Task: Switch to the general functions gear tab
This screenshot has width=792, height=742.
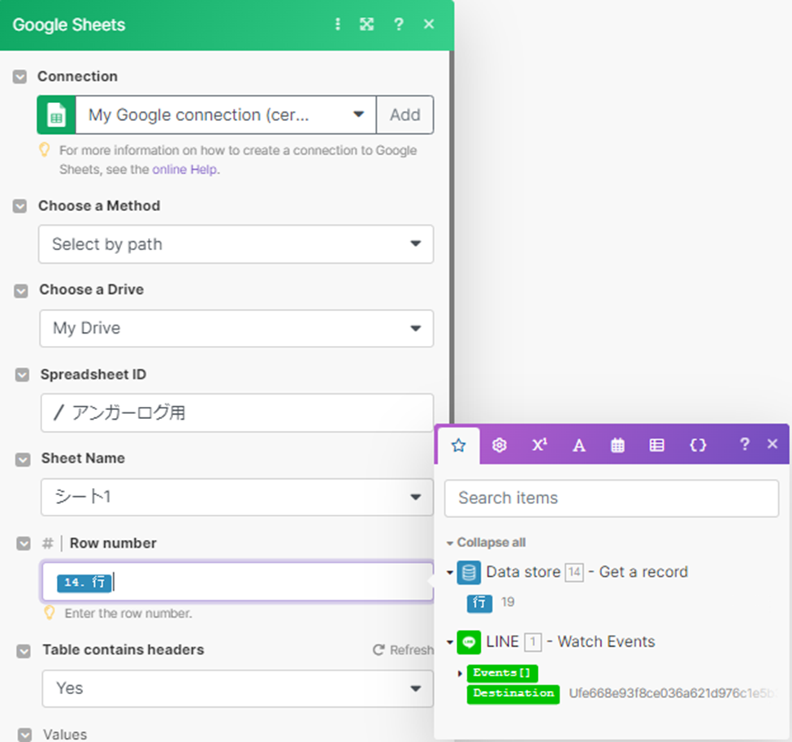Action: pos(499,445)
